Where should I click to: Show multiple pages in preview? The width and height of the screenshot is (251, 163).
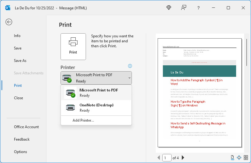pyautogui.click(x=246, y=157)
